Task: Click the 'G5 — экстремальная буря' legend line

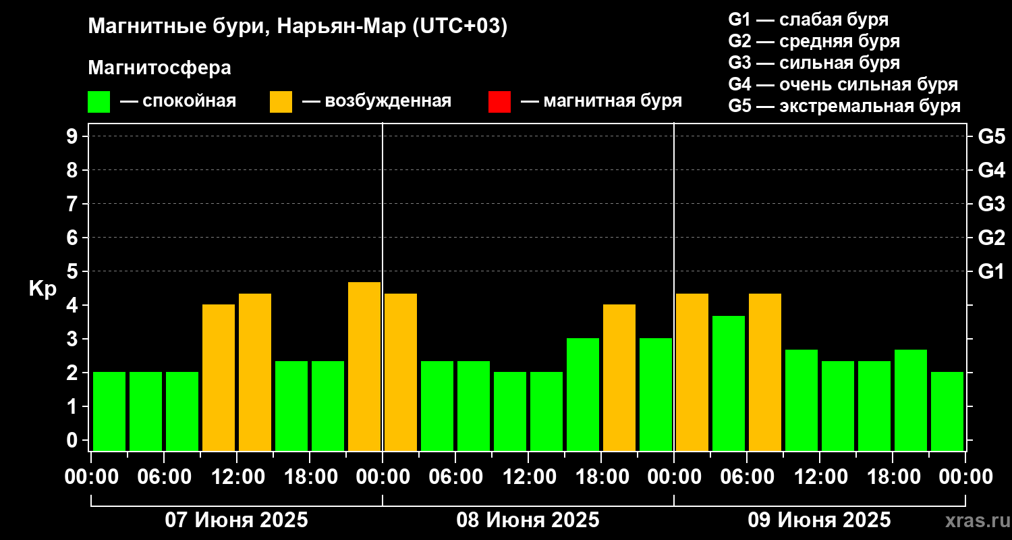Action: coord(844,106)
